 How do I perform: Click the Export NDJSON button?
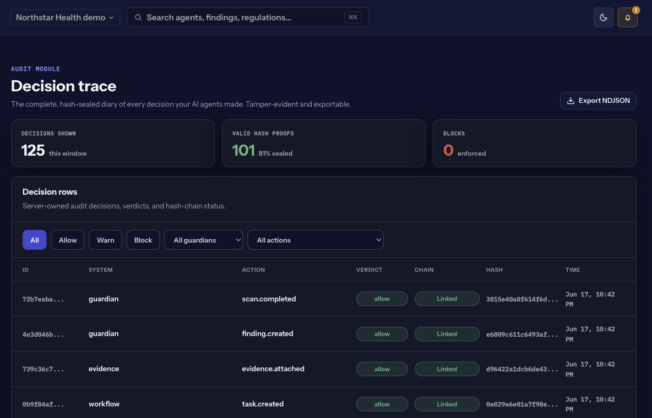pyautogui.click(x=598, y=101)
